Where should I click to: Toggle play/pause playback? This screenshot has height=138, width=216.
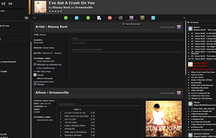click(x=4, y=4)
